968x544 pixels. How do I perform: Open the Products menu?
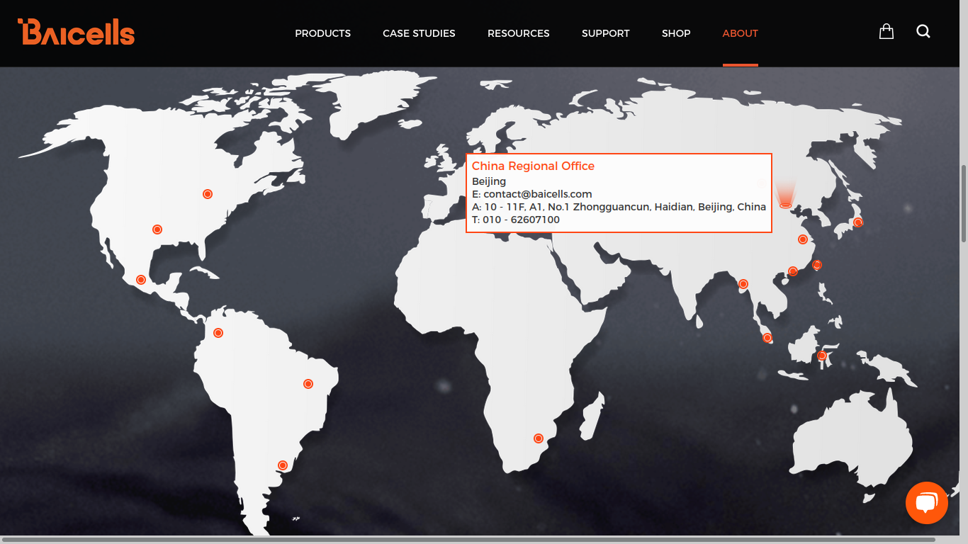(x=323, y=33)
